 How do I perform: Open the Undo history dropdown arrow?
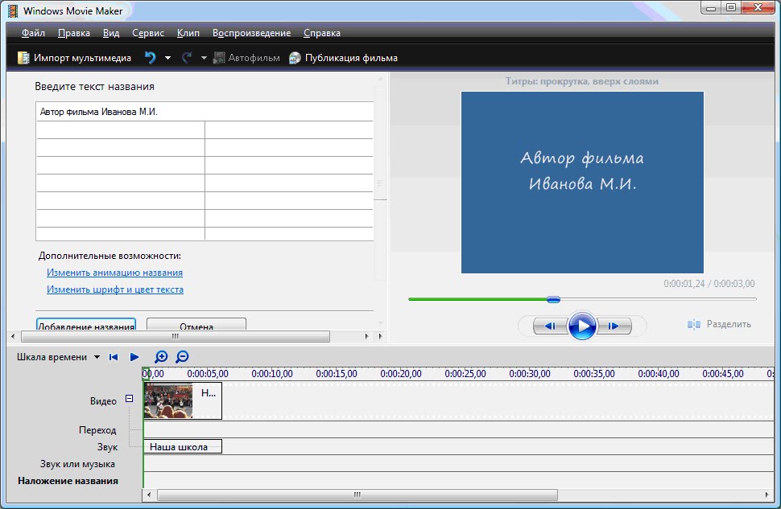coord(167,57)
